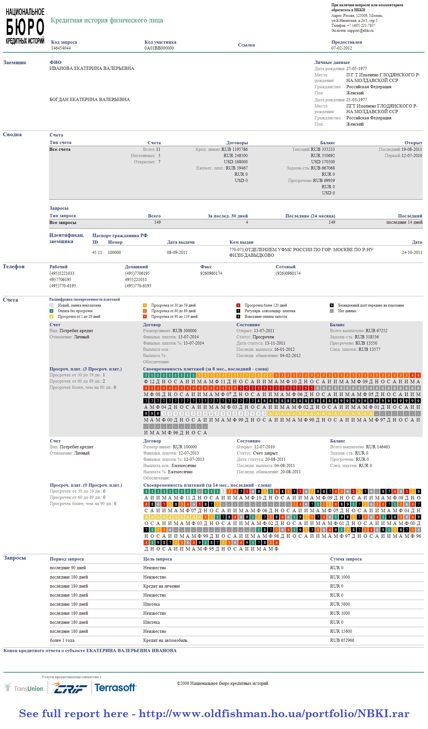
Task: Click the 'Кредитная история физического лица' title
Action: (107, 20)
